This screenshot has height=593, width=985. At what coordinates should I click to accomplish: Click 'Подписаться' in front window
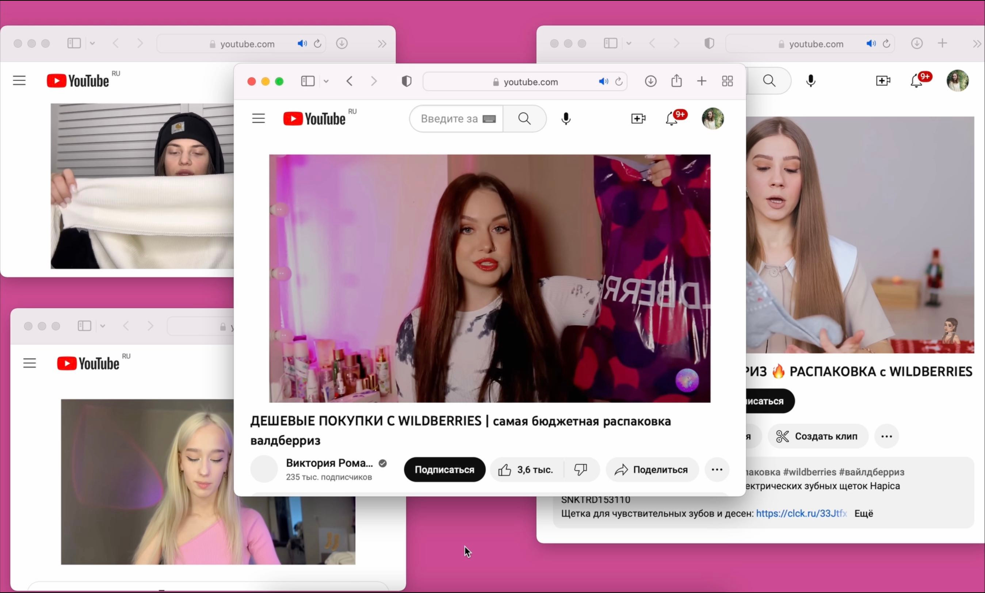[x=445, y=470]
